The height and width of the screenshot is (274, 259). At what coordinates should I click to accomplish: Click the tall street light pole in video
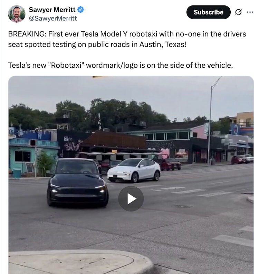pos(211,121)
